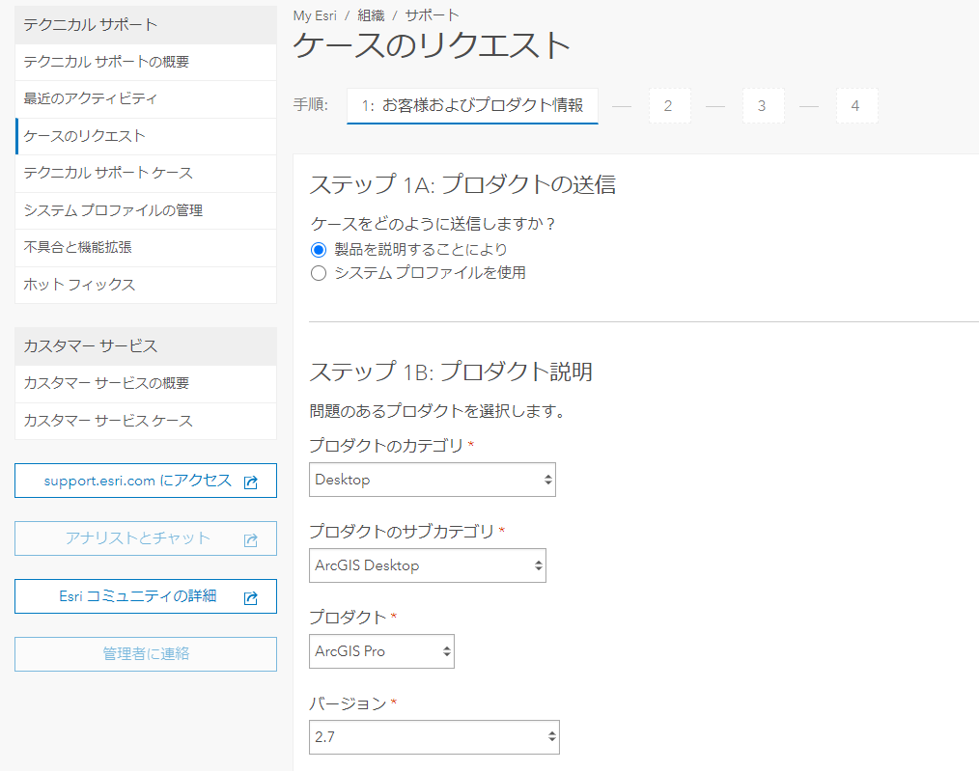
Task: Open バージョン dropdown showing 2.7
Action: tap(434, 736)
